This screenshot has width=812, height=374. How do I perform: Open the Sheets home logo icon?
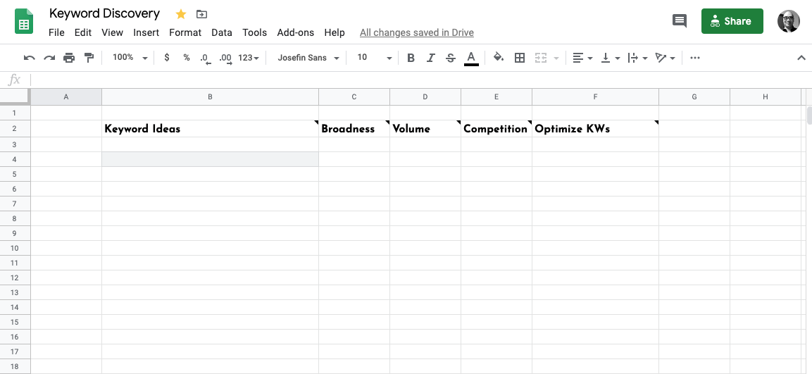(24, 21)
